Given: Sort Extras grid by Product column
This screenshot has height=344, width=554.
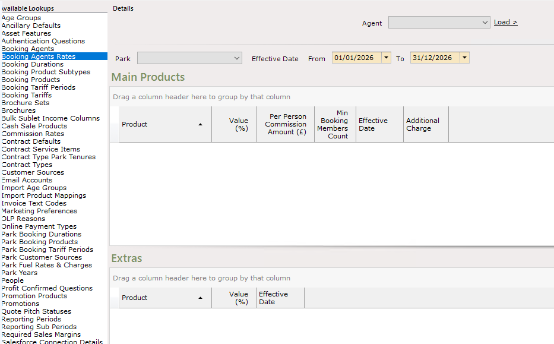Looking at the screenshot, I should (x=165, y=298).
